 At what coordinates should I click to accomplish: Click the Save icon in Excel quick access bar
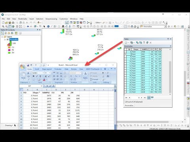tap(28, 65)
